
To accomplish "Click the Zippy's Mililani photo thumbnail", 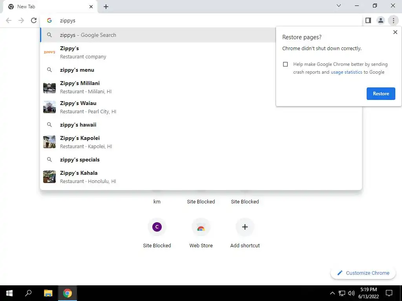I will pyautogui.click(x=49, y=87).
